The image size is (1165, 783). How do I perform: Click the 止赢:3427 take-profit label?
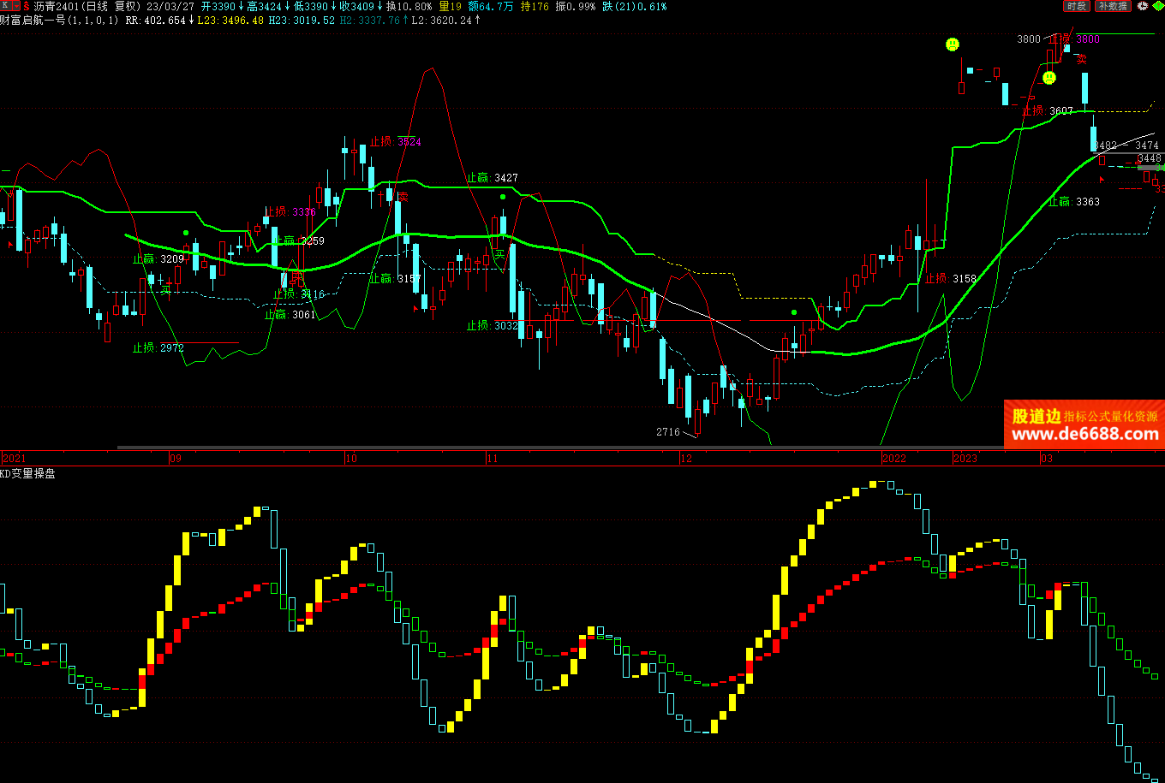point(492,178)
